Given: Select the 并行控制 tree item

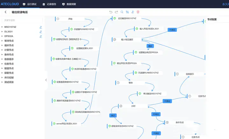Looking at the screenshot, I should click(9, 77).
